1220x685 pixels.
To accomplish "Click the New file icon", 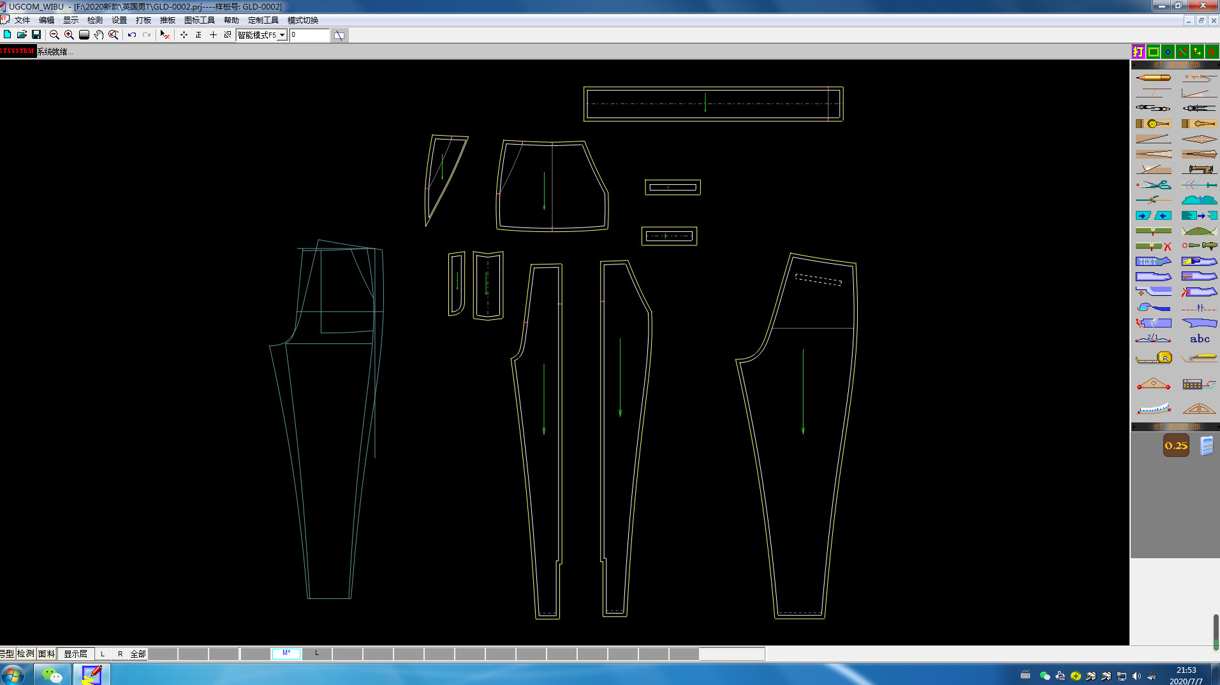I will point(7,34).
